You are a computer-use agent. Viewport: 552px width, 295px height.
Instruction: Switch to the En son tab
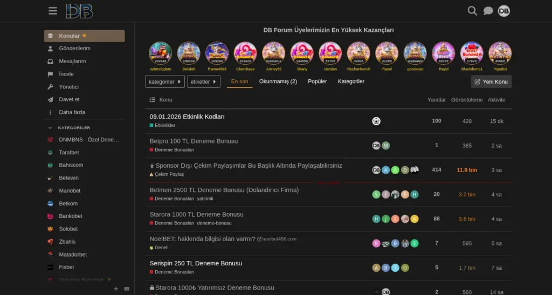click(240, 81)
